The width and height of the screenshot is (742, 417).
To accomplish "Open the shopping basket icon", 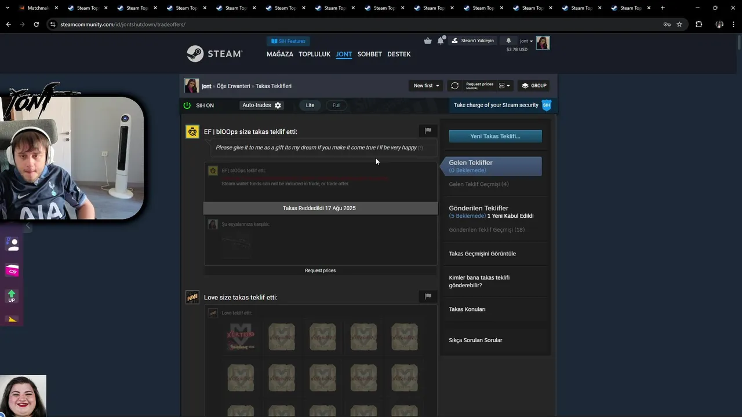I will 428,41.
